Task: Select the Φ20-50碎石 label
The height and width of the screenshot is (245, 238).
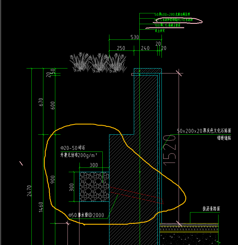Action: point(73,148)
